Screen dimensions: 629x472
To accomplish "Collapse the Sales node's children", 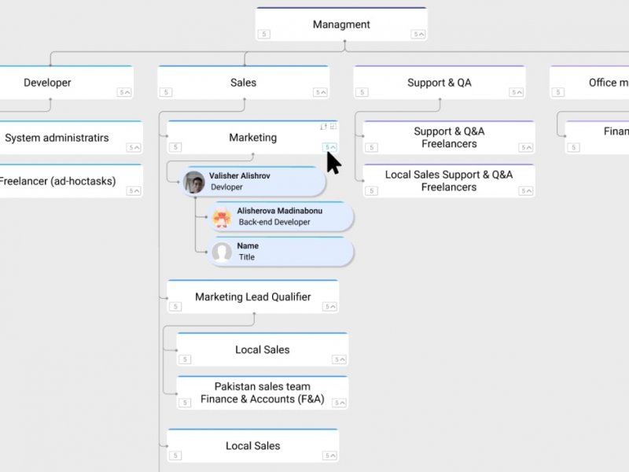I will coord(320,92).
